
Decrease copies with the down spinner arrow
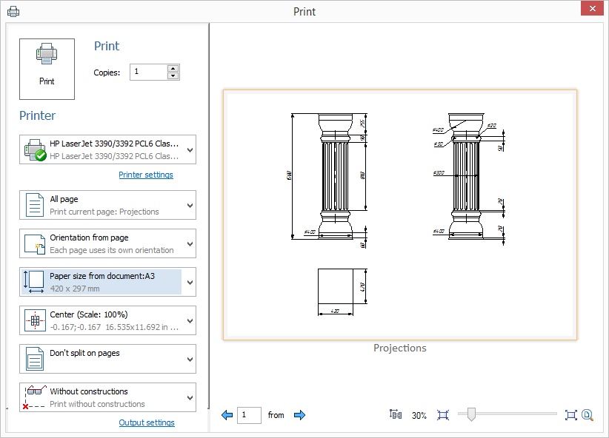(173, 75)
